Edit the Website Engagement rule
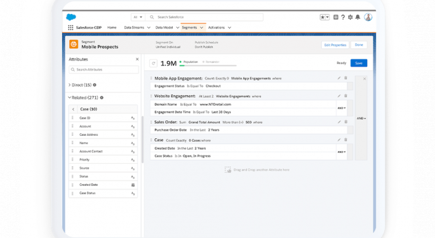This screenshot has width=435, height=238. [338, 96]
